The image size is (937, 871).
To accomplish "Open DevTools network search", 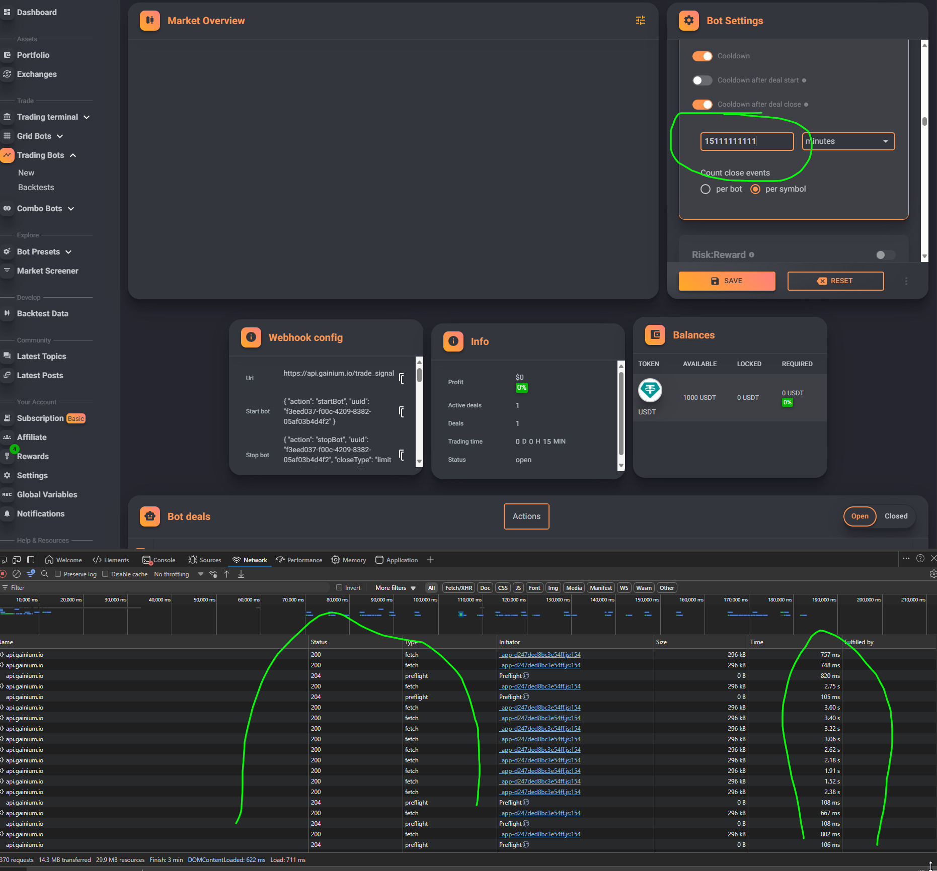I will point(45,574).
